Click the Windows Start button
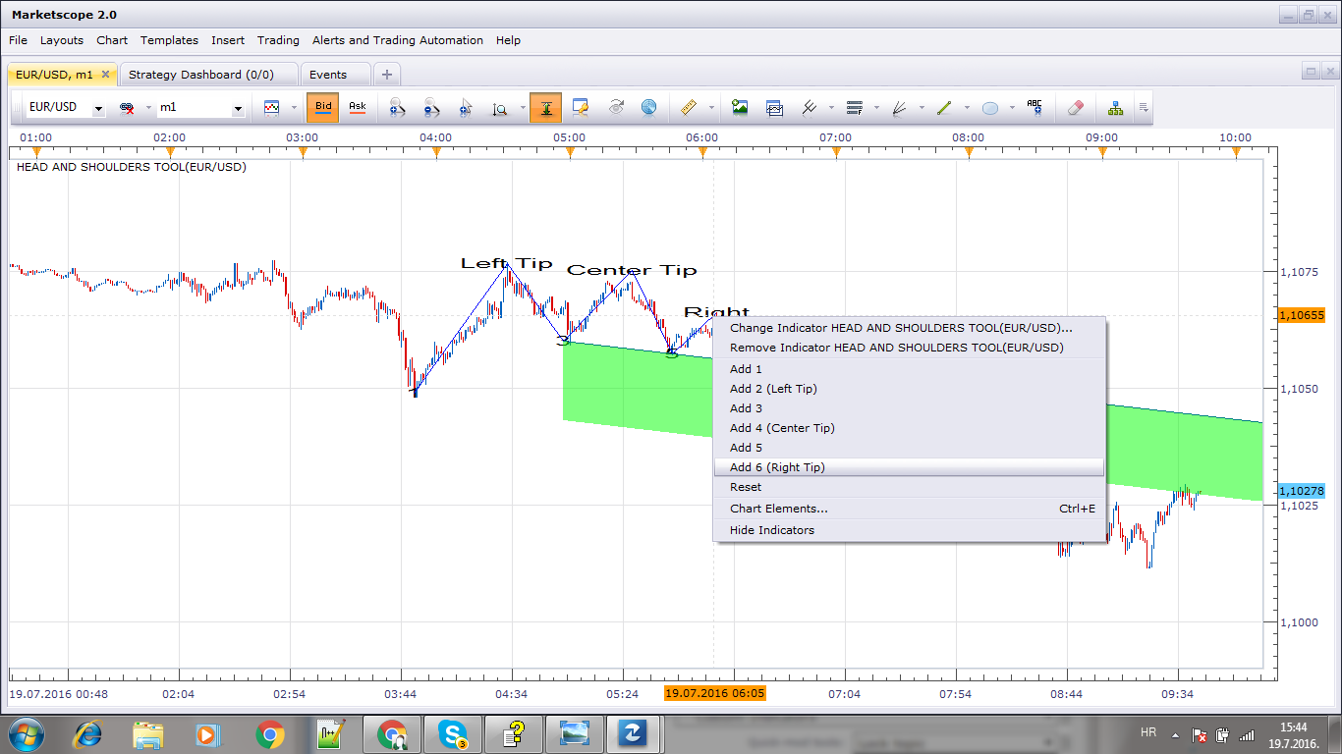1342x754 pixels. pyautogui.click(x=26, y=733)
